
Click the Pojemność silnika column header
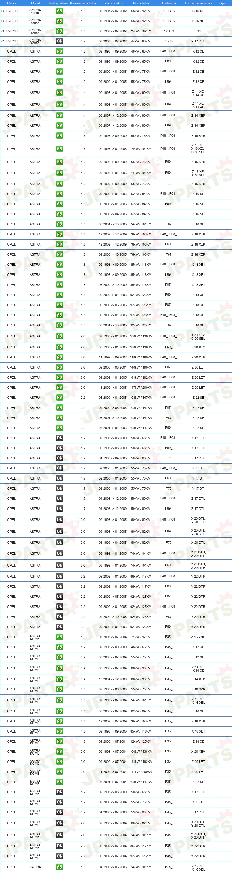click(83, 3)
